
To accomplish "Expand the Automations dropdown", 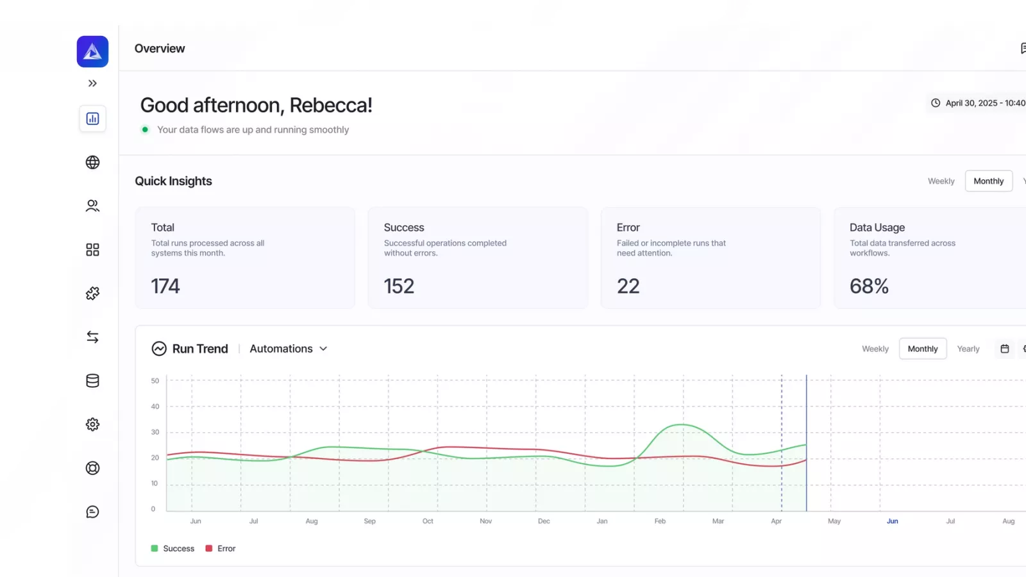I will point(289,349).
